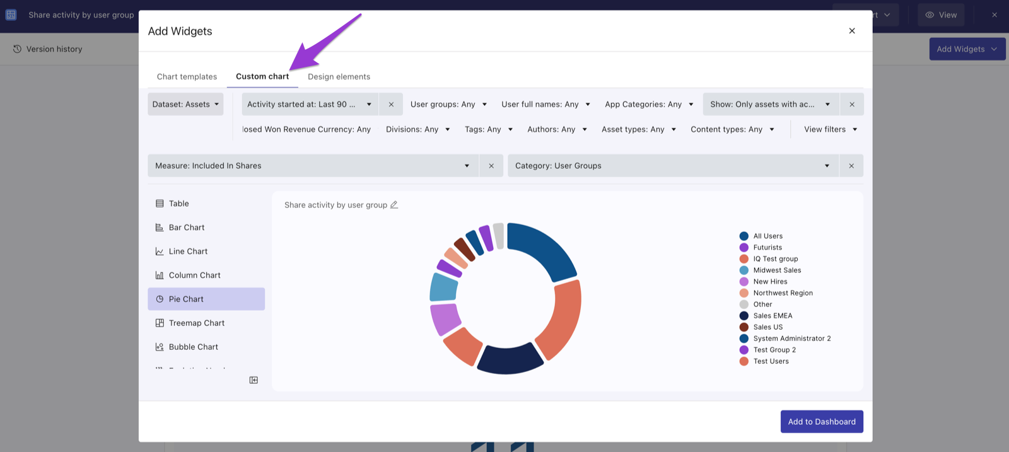1009x452 pixels.
Task: Switch to the Chart templates tab
Action: click(x=187, y=77)
